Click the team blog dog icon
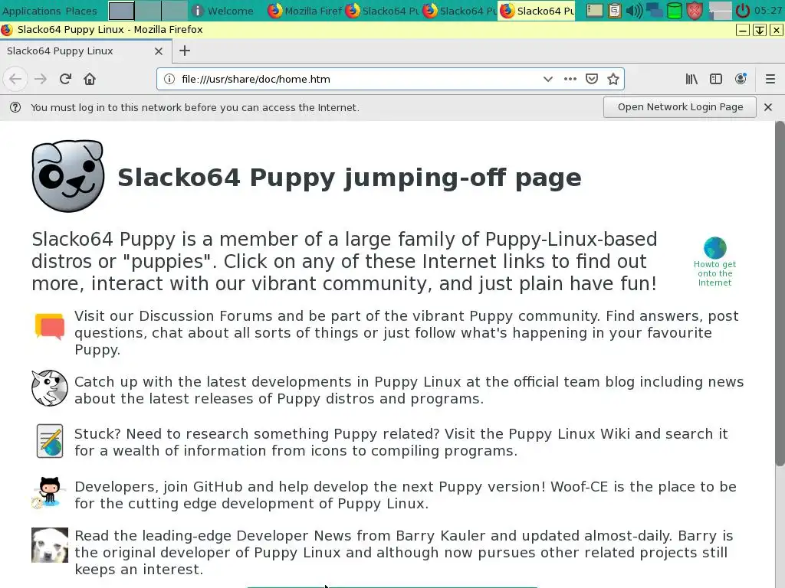Image resolution: width=785 pixels, height=588 pixels. point(50,388)
